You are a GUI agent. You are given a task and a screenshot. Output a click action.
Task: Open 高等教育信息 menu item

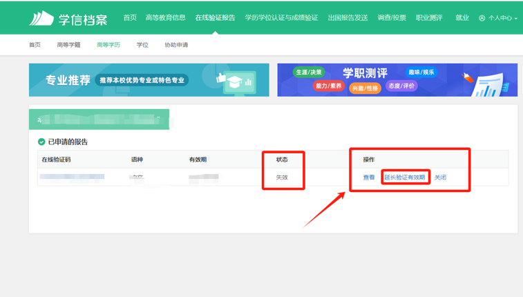pos(166,18)
